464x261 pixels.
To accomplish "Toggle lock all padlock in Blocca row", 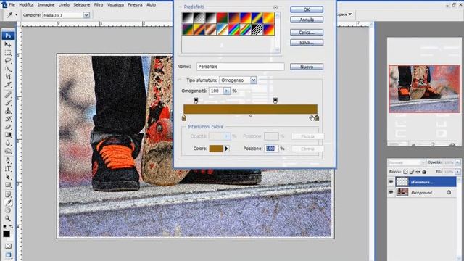I will point(423,172).
